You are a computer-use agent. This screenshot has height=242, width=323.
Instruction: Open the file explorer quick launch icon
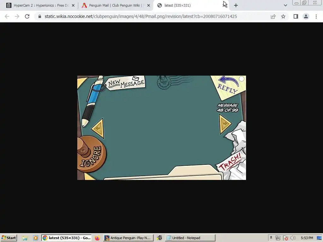point(25,238)
